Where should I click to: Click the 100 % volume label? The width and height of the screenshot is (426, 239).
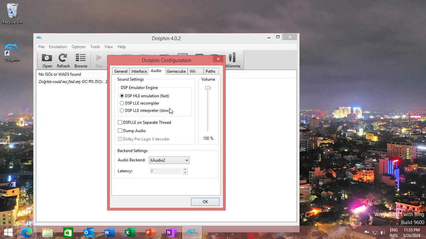click(x=208, y=138)
